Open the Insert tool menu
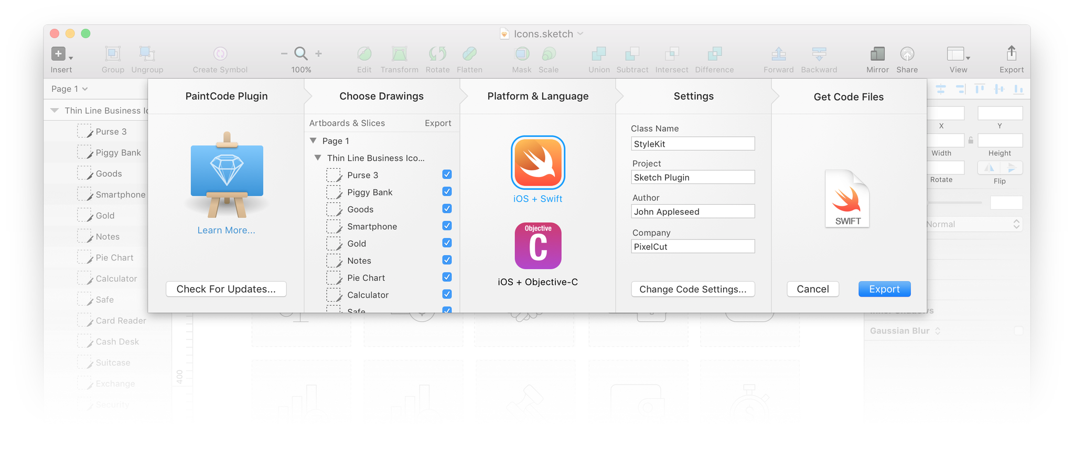1074x450 pixels. click(61, 54)
